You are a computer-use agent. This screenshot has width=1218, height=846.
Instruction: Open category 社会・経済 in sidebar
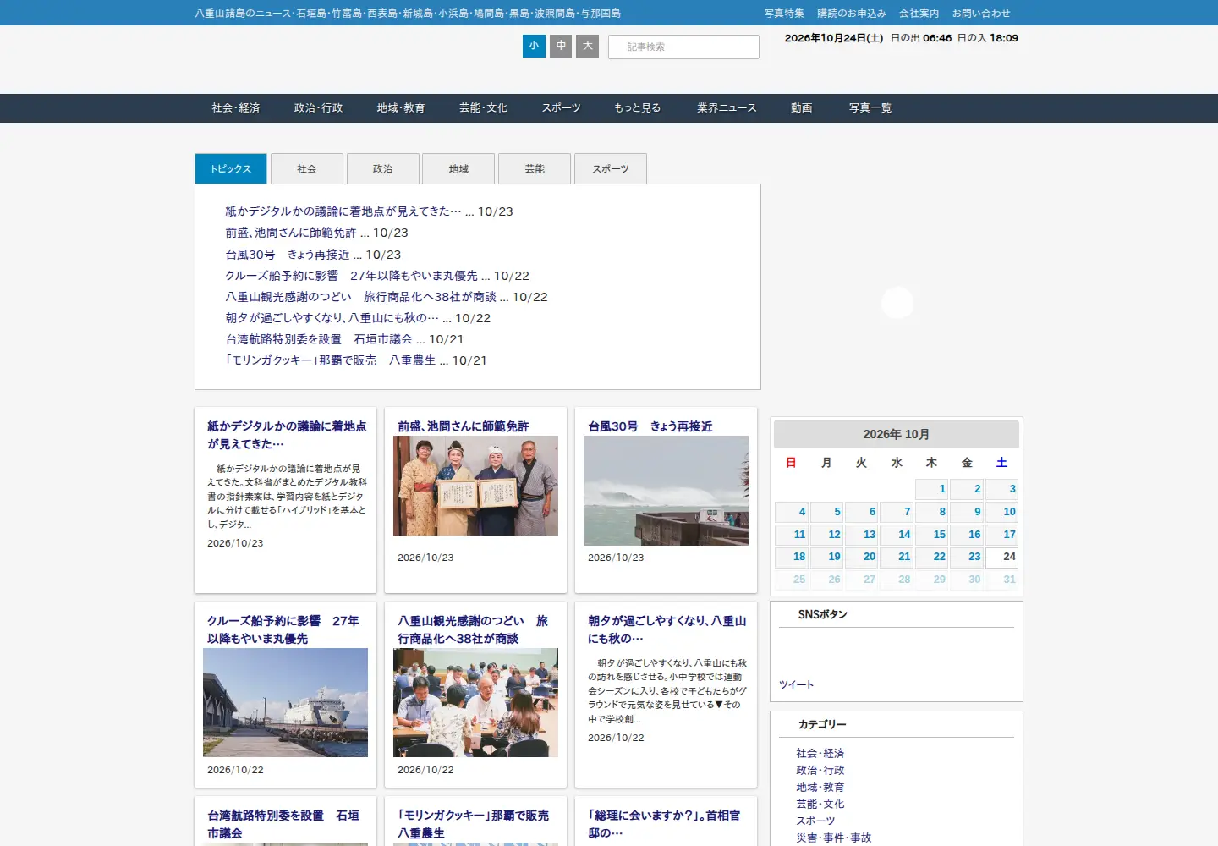820,753
